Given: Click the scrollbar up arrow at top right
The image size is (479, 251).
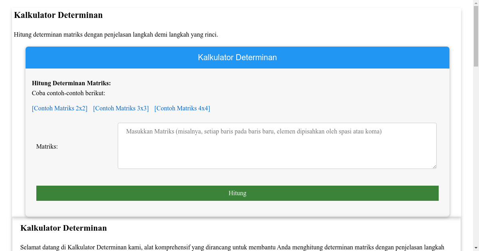Looking at the screenshot, I should [476, 3].
